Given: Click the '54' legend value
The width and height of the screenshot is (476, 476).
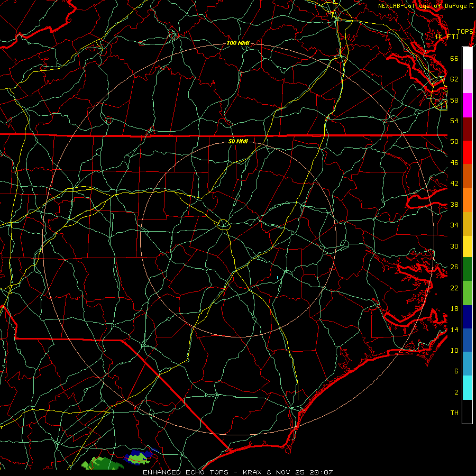Looking at the screenshot, I should (x=454, y=121).
